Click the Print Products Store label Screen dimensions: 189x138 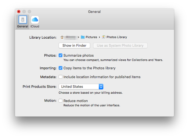click(40, 87)
